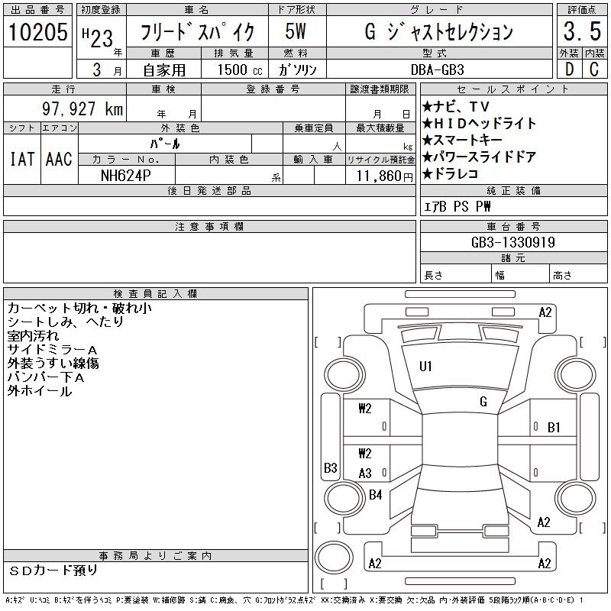
Task: Click lot number 10205
Action: point(37,32)
